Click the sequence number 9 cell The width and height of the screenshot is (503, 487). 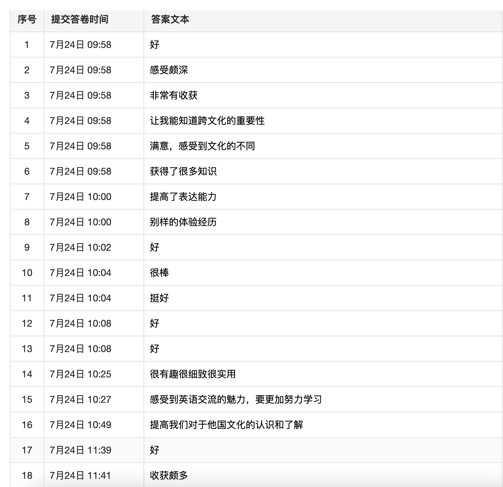[27, 248]
